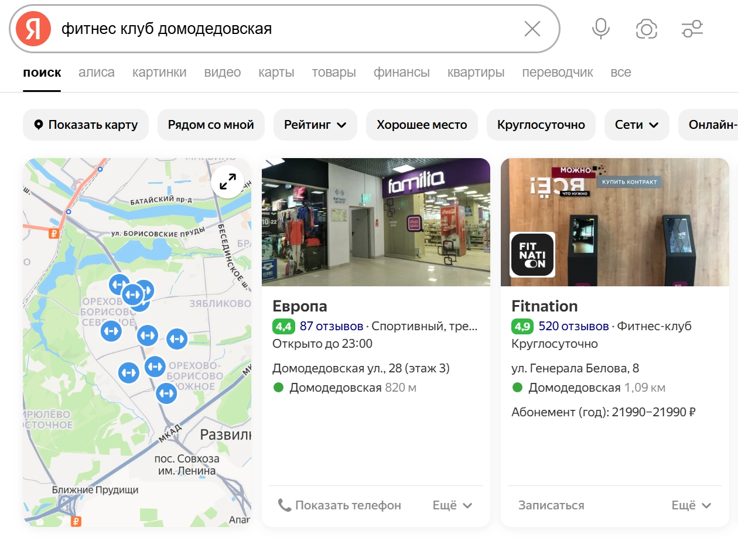
Task: Click the поиск tab
Action: pyautogui.click(x=42, y=73)
